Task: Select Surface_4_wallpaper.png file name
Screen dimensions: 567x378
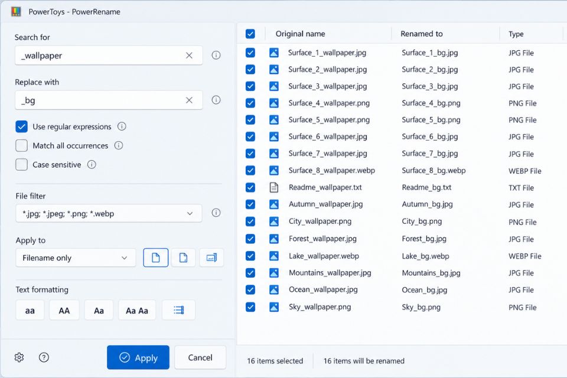Action: [x=329, y=103]
